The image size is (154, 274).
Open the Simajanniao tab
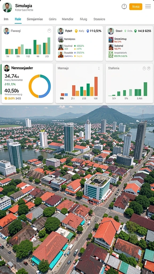pos(35,19)
